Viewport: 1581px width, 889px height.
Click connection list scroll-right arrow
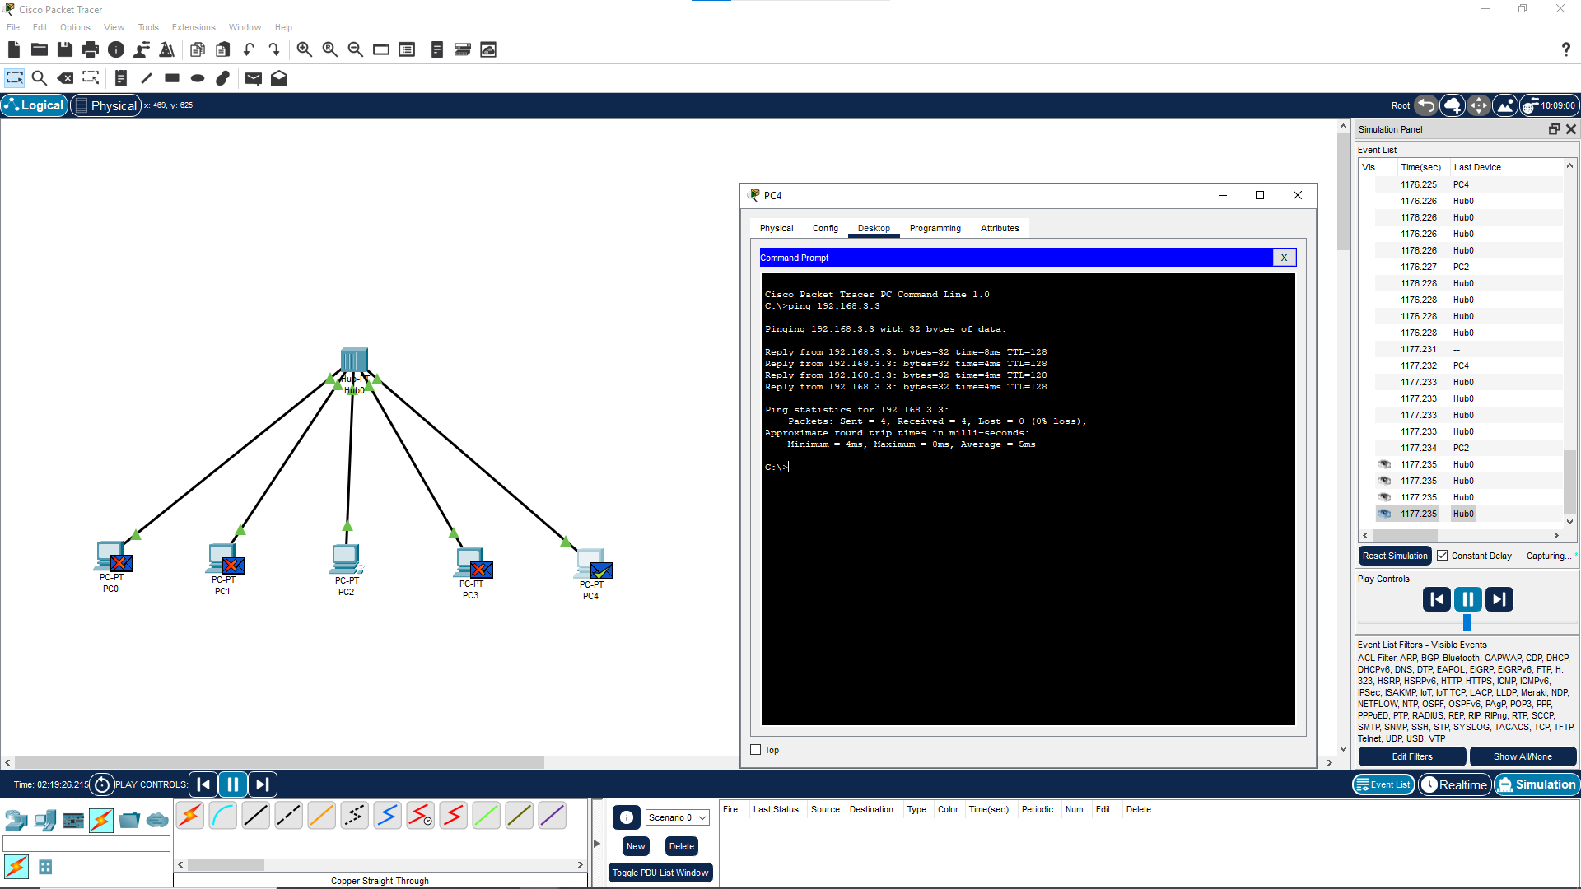click(x=581, y=864)
